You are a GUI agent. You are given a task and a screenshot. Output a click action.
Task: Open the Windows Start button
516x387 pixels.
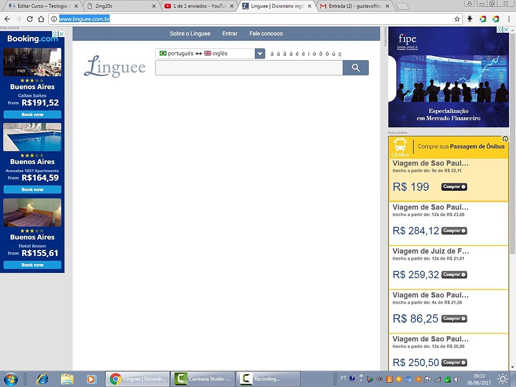(x=11, y=379)
